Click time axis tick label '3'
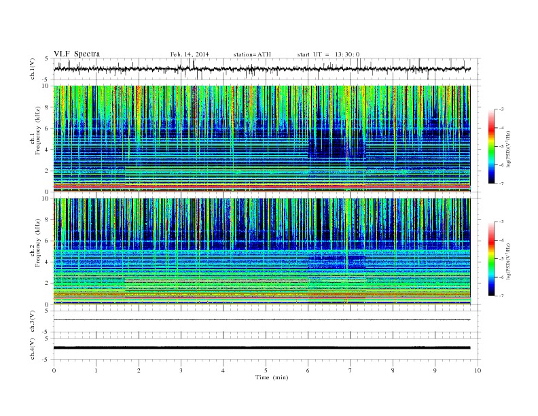The height and width of the screenshot is (416, 538). coord(181,370)
